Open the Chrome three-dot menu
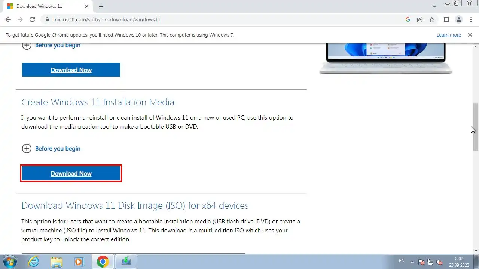Screen dimensions: 479x269 pyautogui.click(x=470, y=19)
